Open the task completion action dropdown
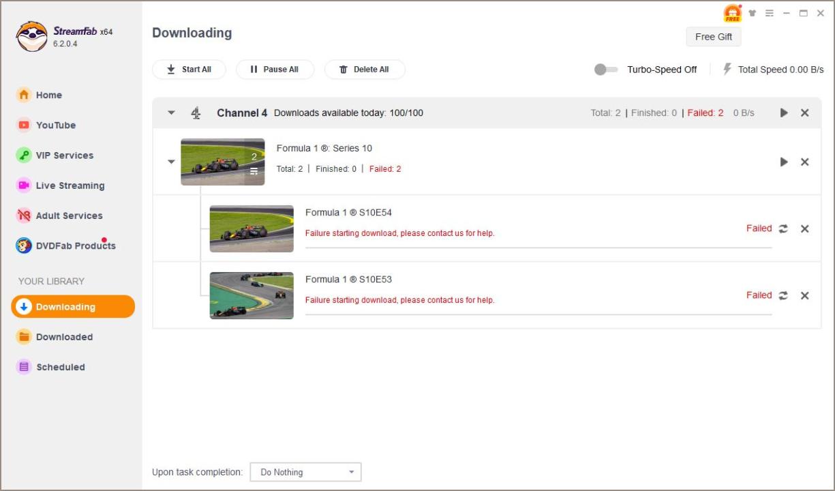 (x=305, y=472)
